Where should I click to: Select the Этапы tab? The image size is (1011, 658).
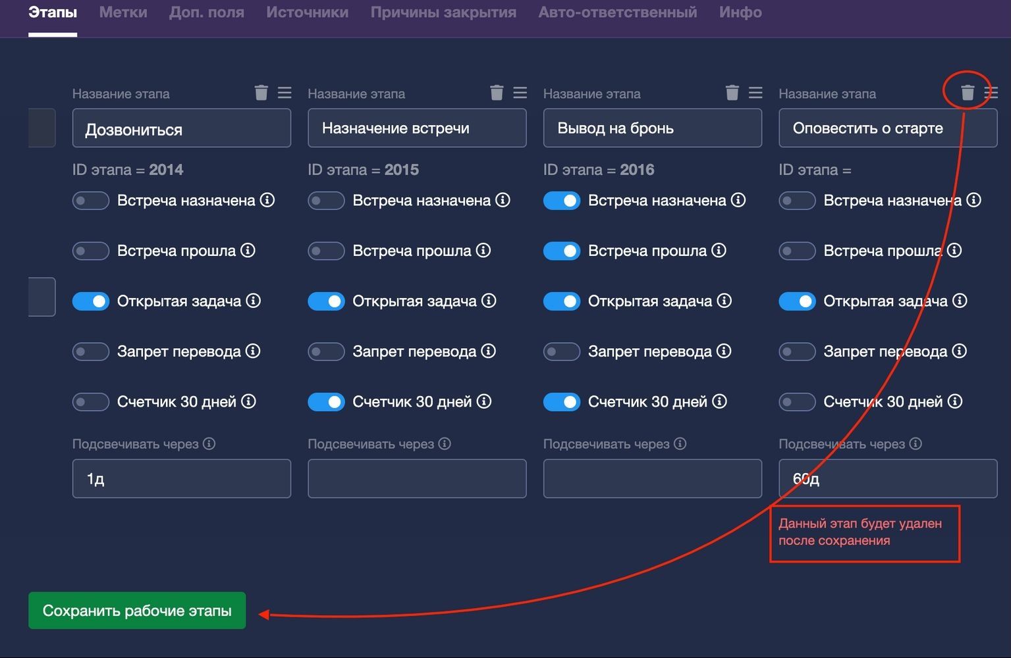(x=53, y=13)
